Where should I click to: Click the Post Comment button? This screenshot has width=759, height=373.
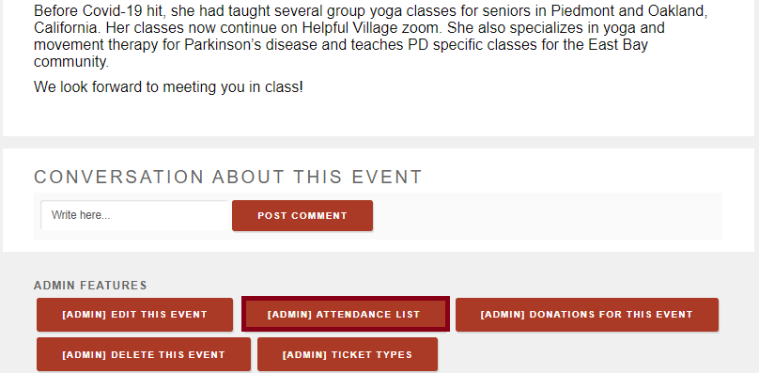click(302, 215)
